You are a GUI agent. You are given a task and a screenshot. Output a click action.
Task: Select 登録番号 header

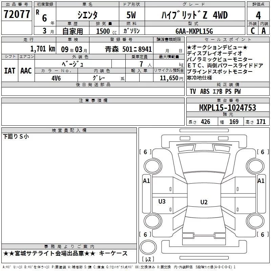pos(121,39)
